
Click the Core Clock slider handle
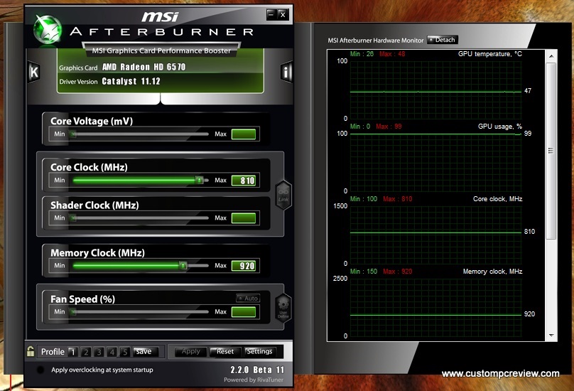[199, 180]
